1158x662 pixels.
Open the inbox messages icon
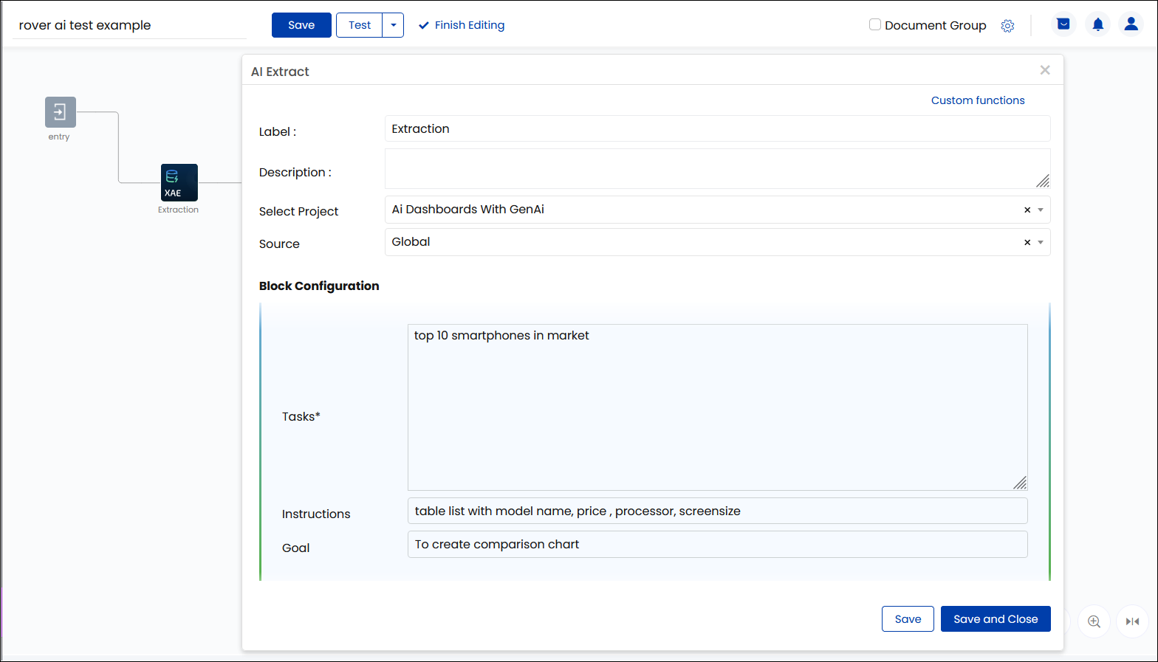1063,24
